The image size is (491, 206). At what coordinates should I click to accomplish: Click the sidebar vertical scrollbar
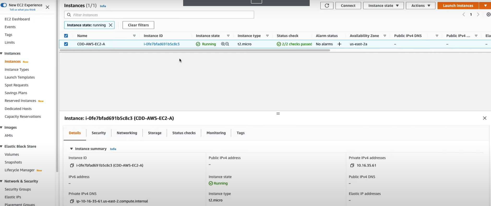pyautogui.click(x=57, y=86)
